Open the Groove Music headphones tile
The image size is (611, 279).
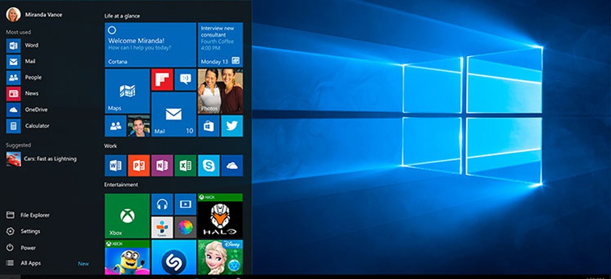click(x=162, y=204)
